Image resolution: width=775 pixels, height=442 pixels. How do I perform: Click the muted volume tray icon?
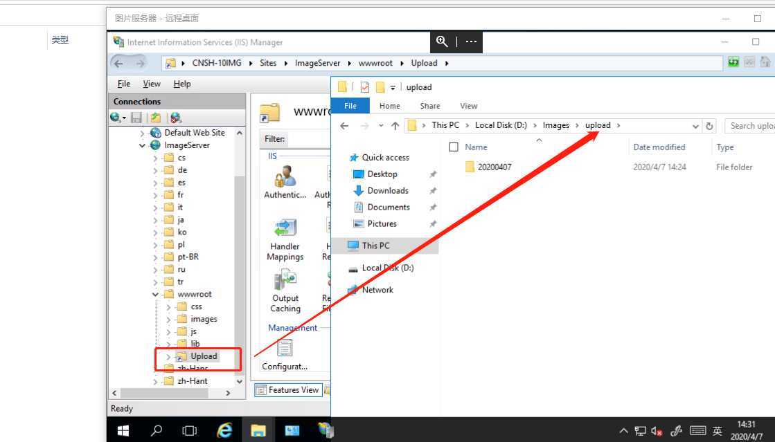click(x=657, y=431)
